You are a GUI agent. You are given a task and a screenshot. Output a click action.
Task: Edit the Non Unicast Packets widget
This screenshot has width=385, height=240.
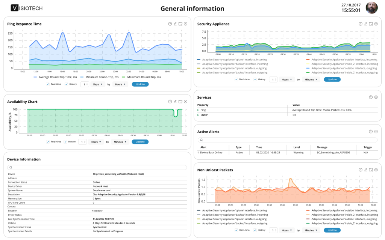(x=365, y=170)
